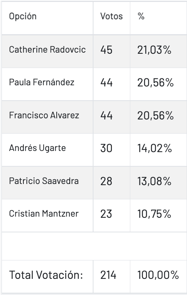Click the Total Votación label

[x=46, y=275]
